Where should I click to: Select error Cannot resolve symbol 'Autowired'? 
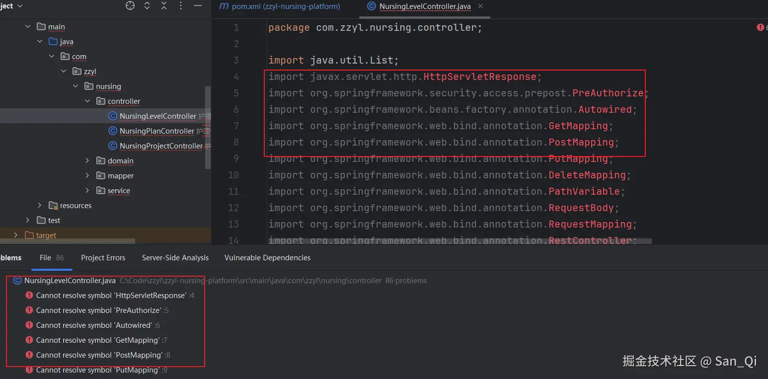[x=94, y=325]
